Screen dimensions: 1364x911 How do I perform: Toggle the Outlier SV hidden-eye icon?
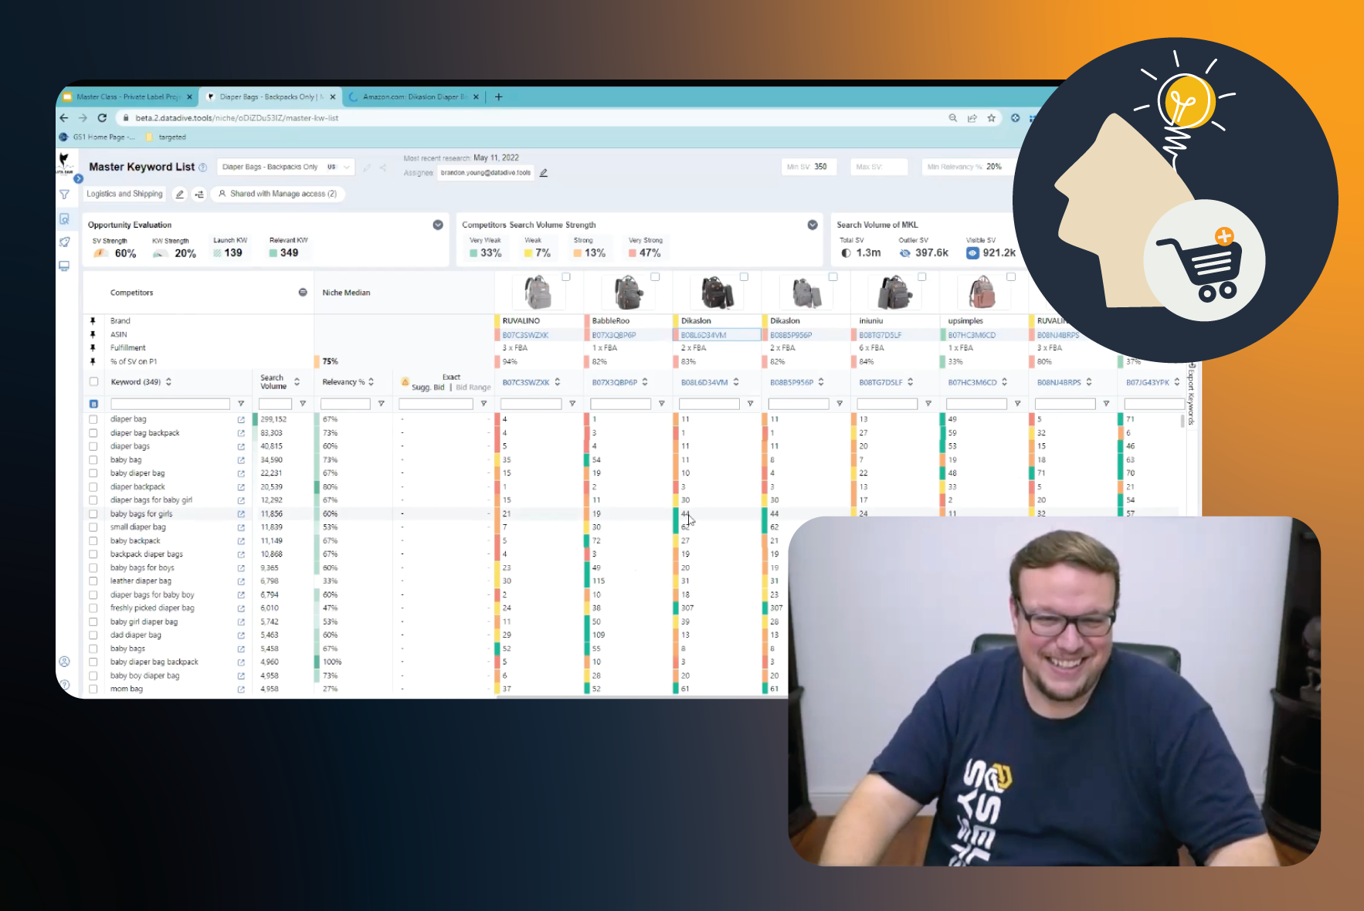905,253
